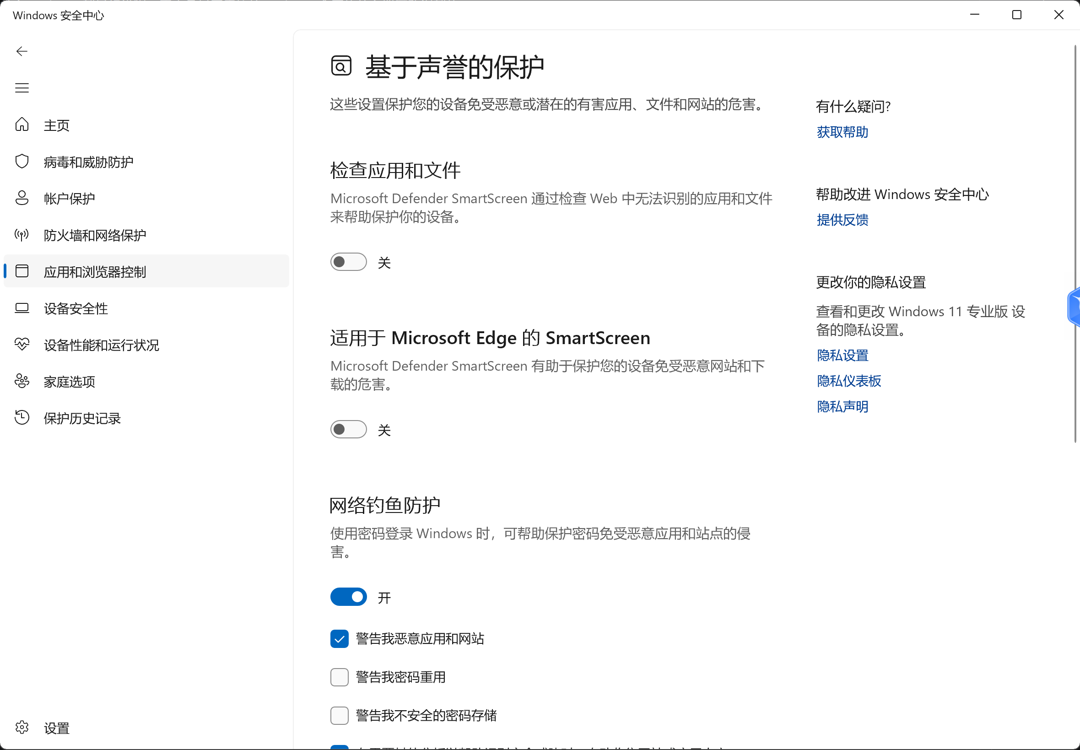Open the 隐私仪表板 link
1080x750 pixels.
849,381
